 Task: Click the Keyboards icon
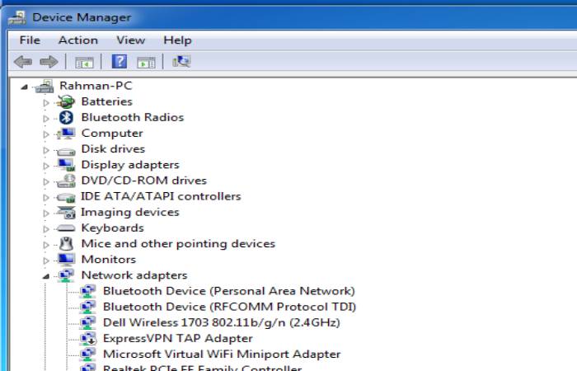[x=66, y=228]
